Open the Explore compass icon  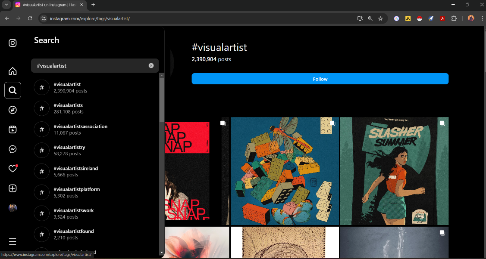tap(13, 110)
